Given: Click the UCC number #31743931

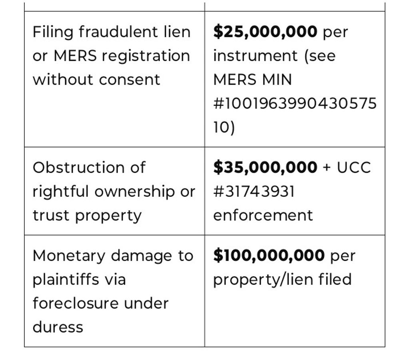Looking at the screenshot, I should coord(254,191).
